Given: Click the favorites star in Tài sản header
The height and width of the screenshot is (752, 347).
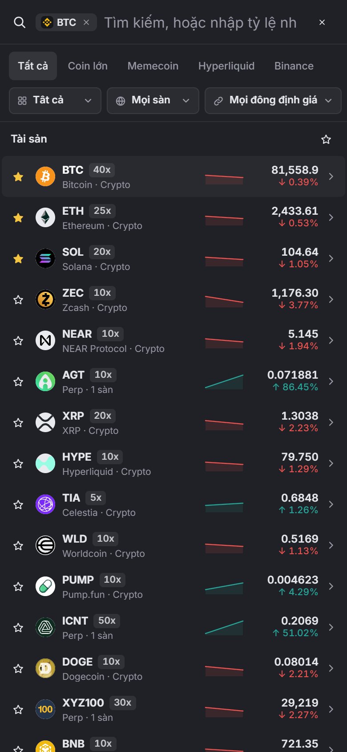Looking at the screenshot, I should pyautogui.click(x=326, y=139).
